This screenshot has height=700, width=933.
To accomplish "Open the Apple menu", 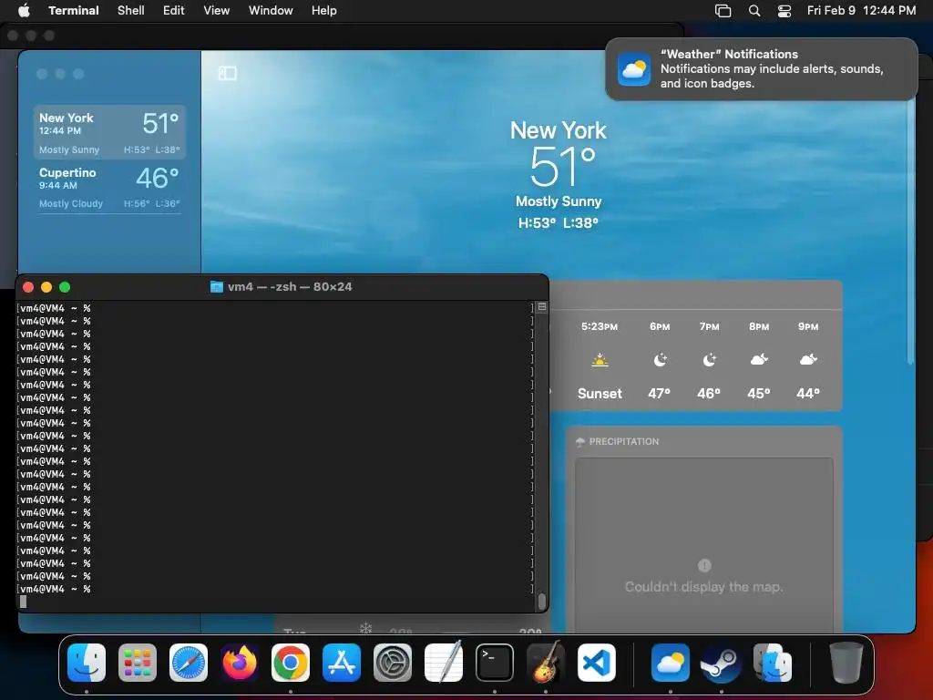I will coord(24,10).
